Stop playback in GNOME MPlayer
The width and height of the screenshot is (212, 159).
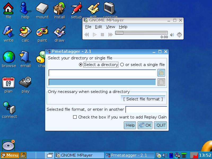pos(102,35)
